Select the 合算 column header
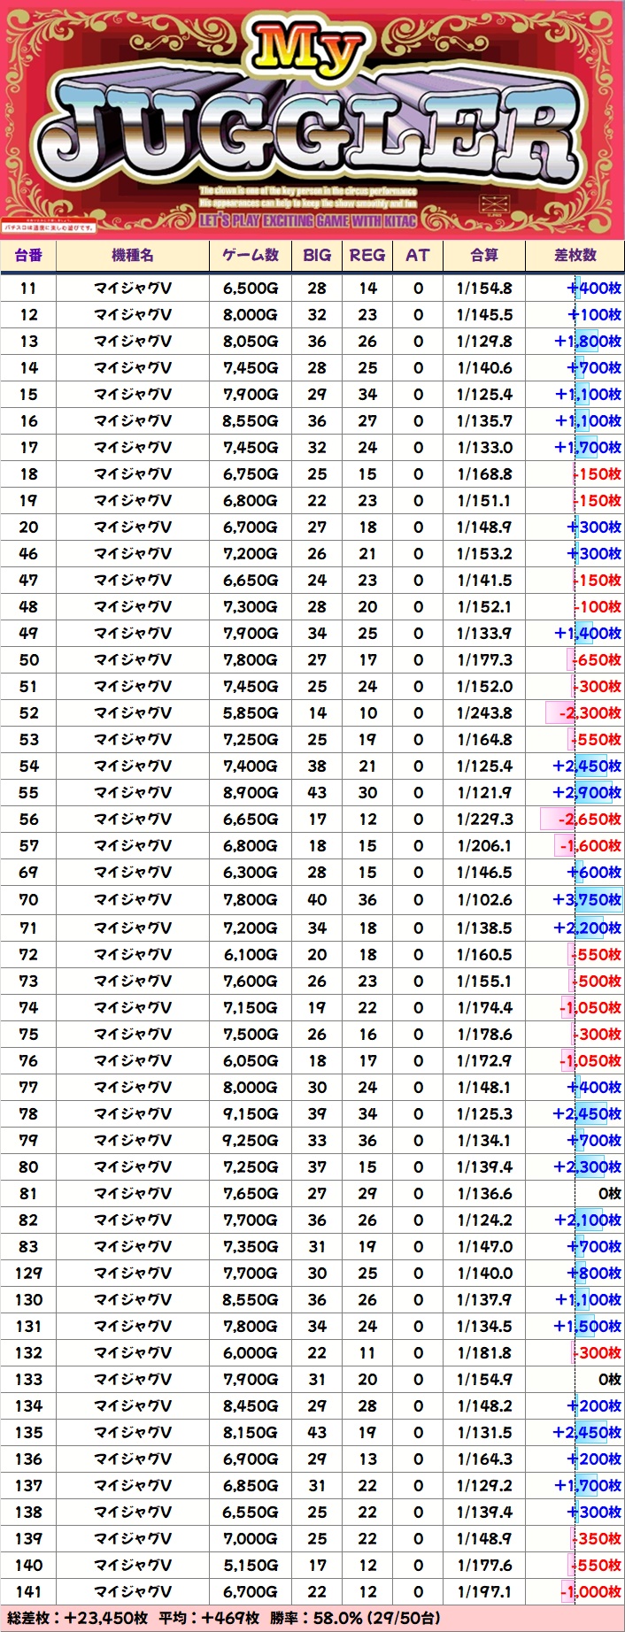 click(484, 255)
